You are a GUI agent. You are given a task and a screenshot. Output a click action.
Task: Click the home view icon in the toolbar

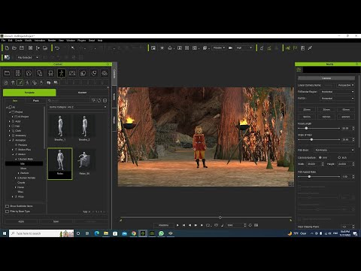(170, 48)
